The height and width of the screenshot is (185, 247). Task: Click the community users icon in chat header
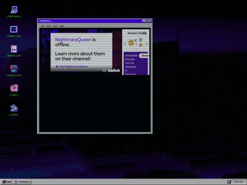click(x=145, y=33)
